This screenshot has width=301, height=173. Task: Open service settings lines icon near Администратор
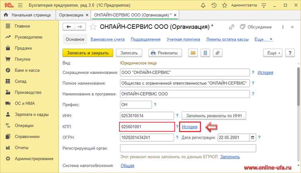click(x=264, y=5)
